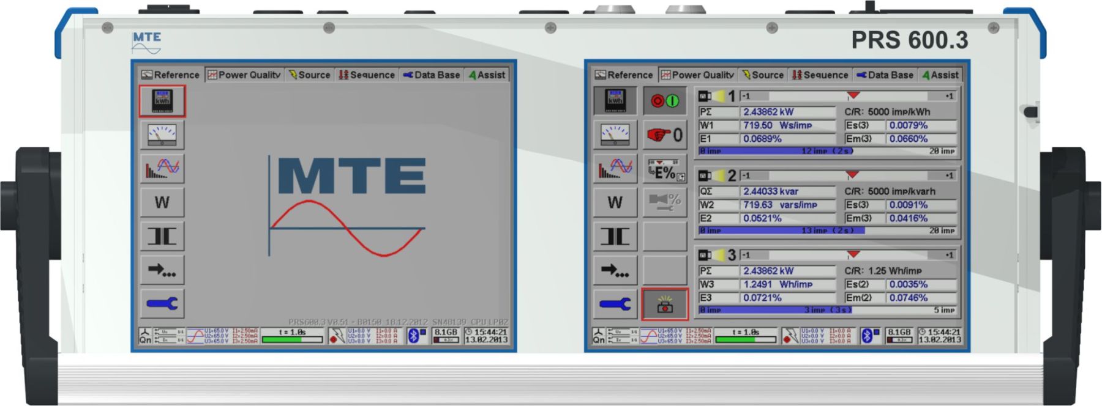This screenshot has height=406, width=1102.
Task: Open Power Quality tab on right screen
Action: [x=697, y=75]
